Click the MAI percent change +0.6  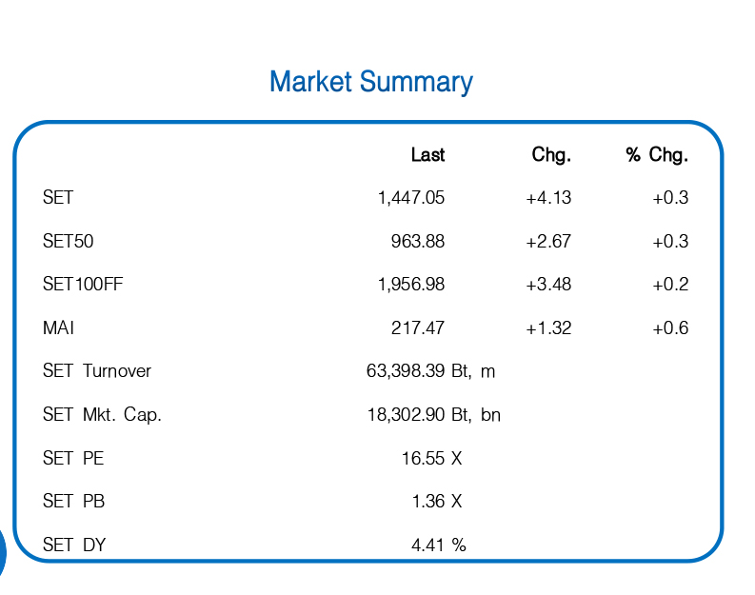(x=670, y=328)
